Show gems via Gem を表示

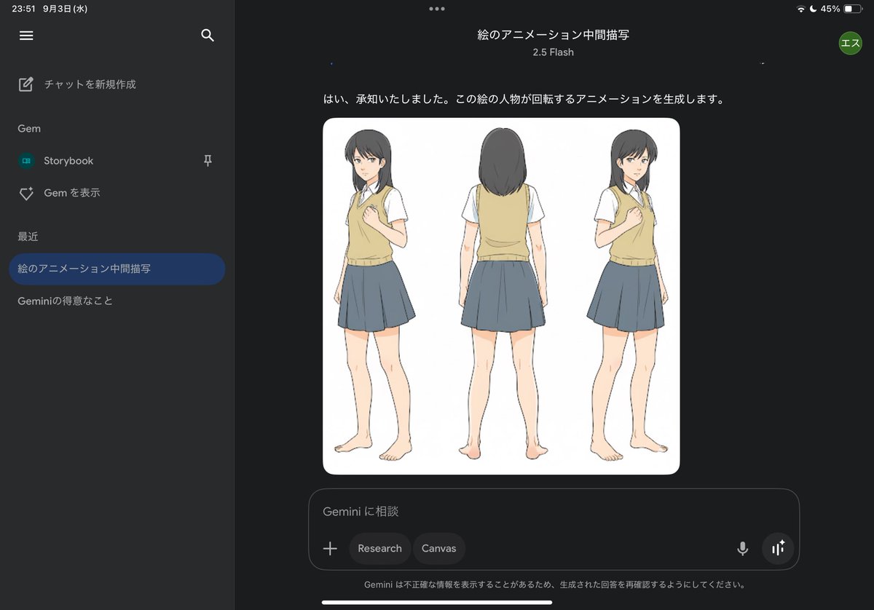tap(71, 193)
